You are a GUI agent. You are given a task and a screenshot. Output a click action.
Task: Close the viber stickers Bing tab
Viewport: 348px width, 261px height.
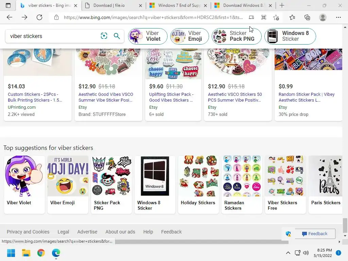pos(75,5)
